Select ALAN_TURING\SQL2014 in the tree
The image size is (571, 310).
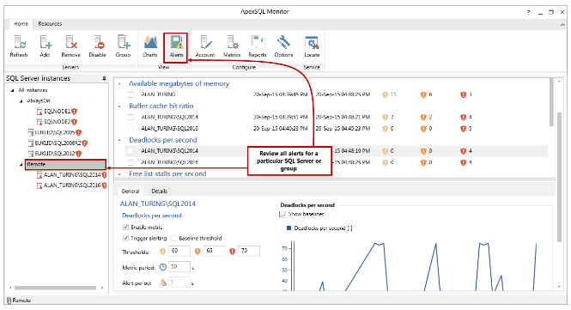pos(72,175)
